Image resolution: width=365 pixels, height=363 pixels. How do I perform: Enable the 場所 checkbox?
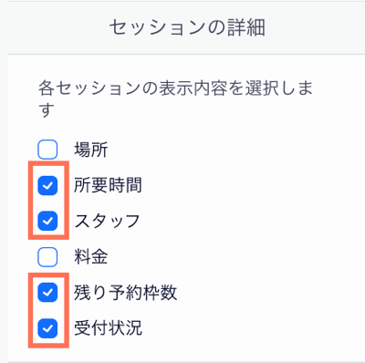pos(47,150)
